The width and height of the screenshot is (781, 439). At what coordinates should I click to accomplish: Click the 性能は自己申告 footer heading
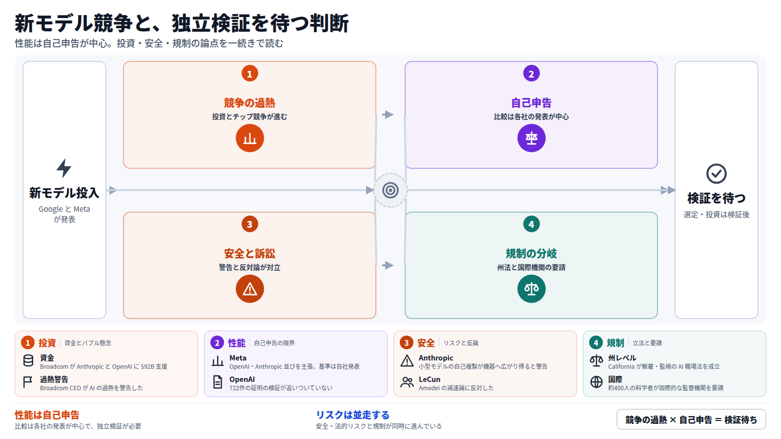click(x=47, y=415)
